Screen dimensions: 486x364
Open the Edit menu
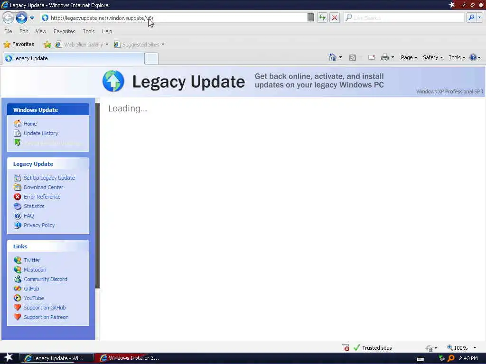24,31
